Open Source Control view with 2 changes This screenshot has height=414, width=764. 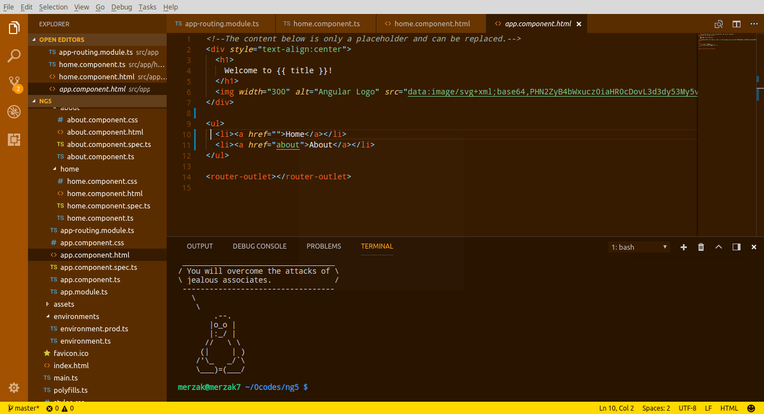[x=14, y=84]
